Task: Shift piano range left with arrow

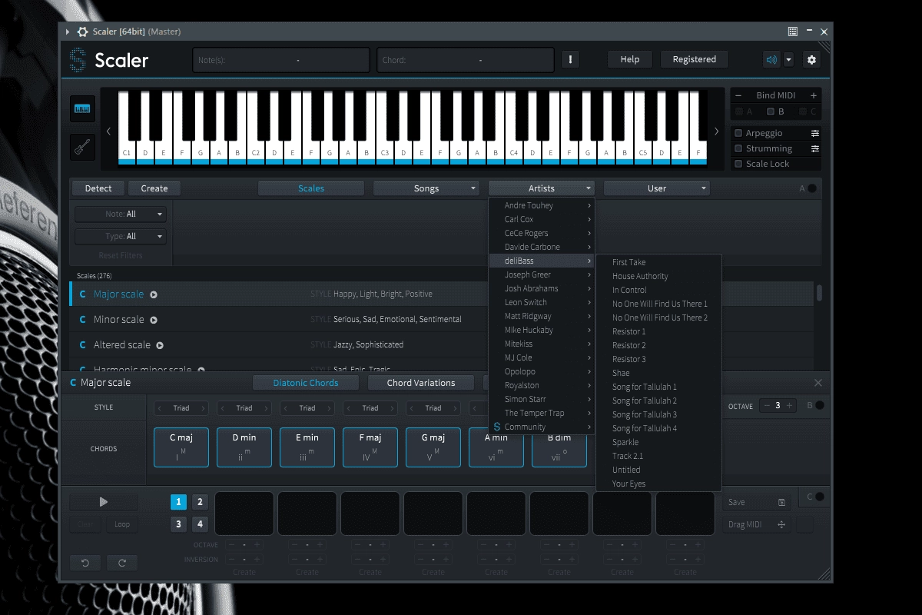Action: [x=108, y=131]
